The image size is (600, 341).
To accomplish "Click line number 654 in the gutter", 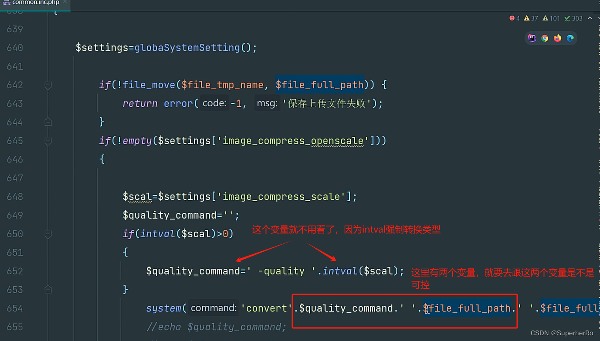I will pos(15,309).
